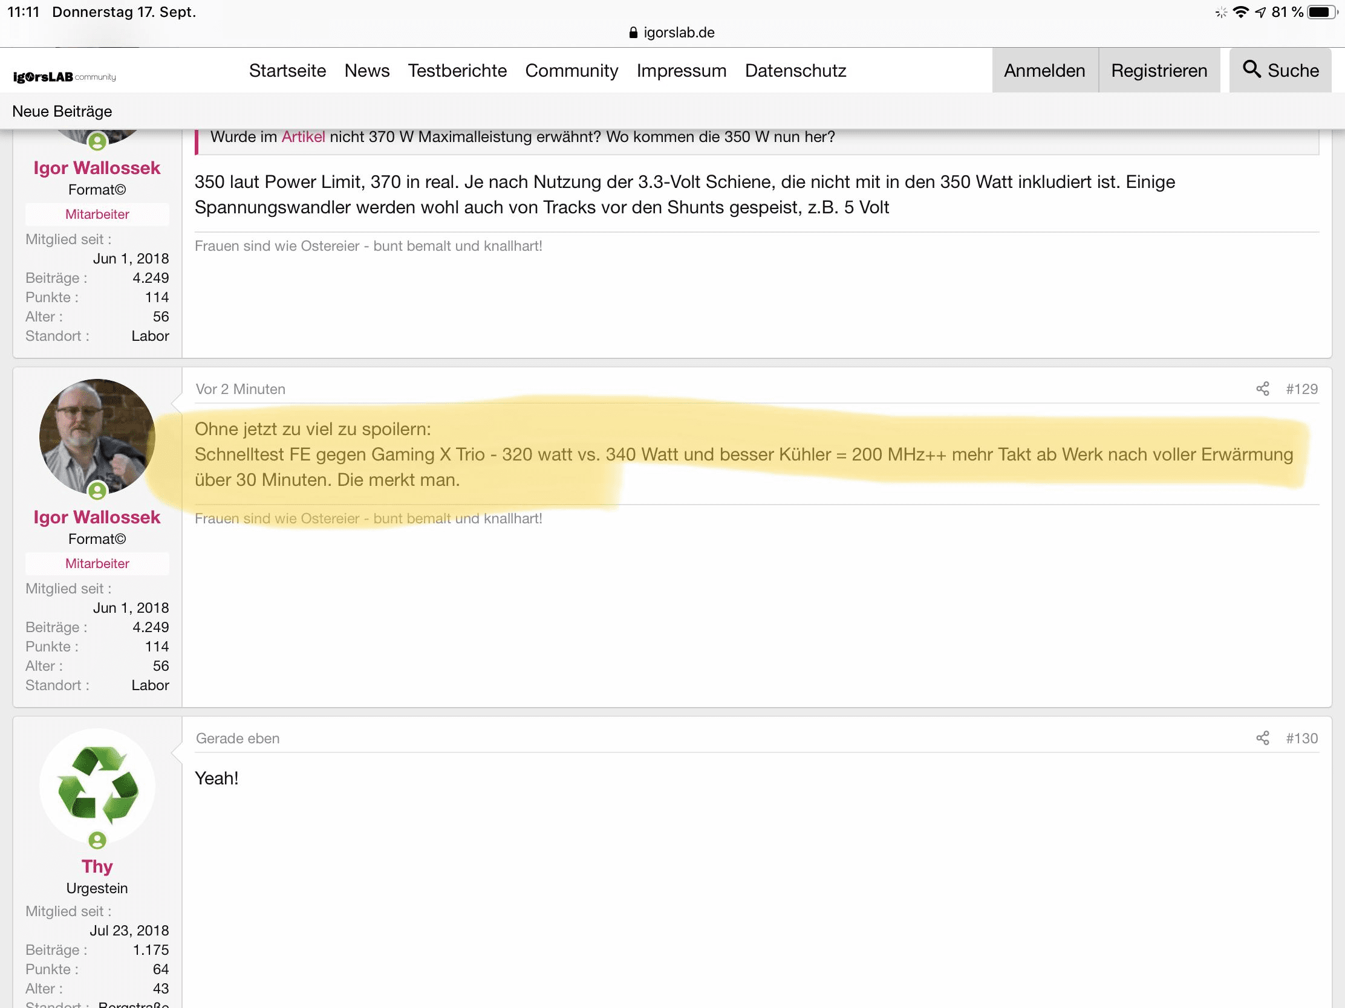1345x1008 pixels.
Task: Click Igor Wallossek's avatar photo
Action: point(97,436)
